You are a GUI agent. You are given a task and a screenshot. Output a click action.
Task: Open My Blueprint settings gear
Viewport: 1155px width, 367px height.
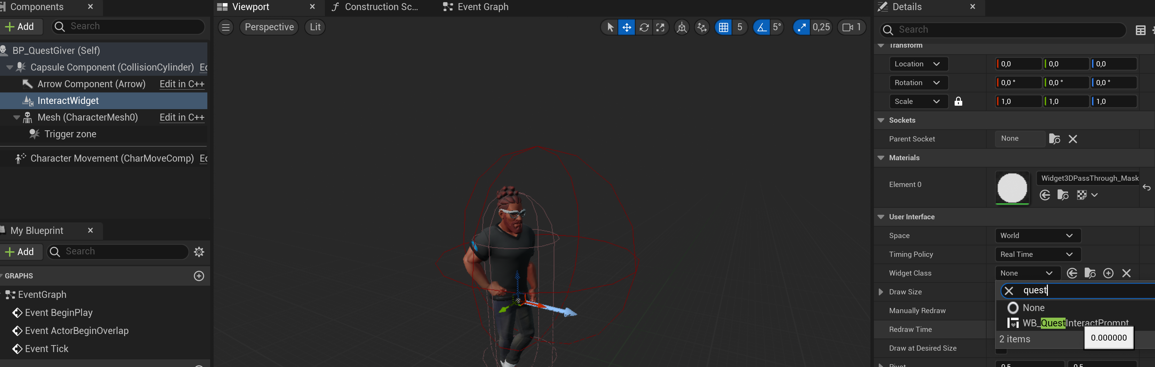coord(199,252)
